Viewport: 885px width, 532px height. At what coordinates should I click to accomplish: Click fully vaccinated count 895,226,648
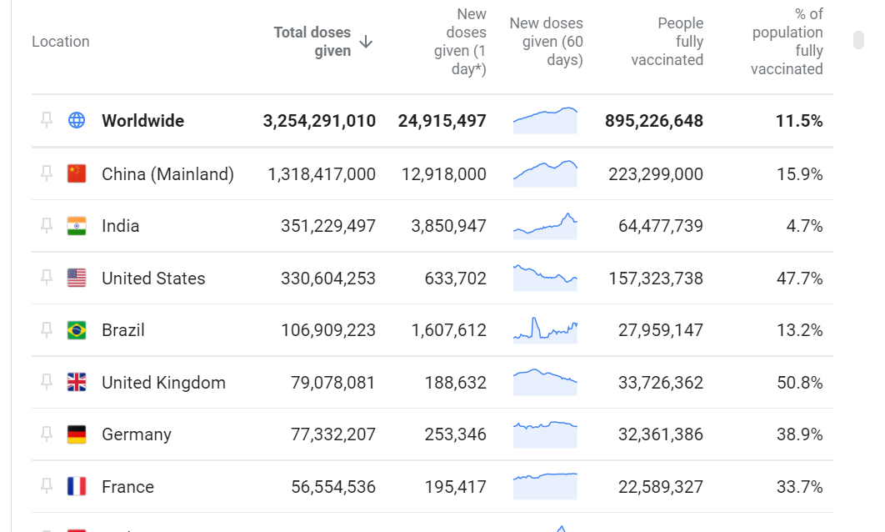click(653, 120)
